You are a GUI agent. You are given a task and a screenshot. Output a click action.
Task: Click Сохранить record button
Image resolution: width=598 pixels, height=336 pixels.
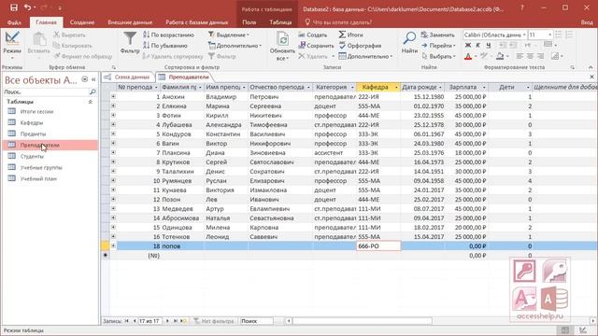tap(316, 46)
